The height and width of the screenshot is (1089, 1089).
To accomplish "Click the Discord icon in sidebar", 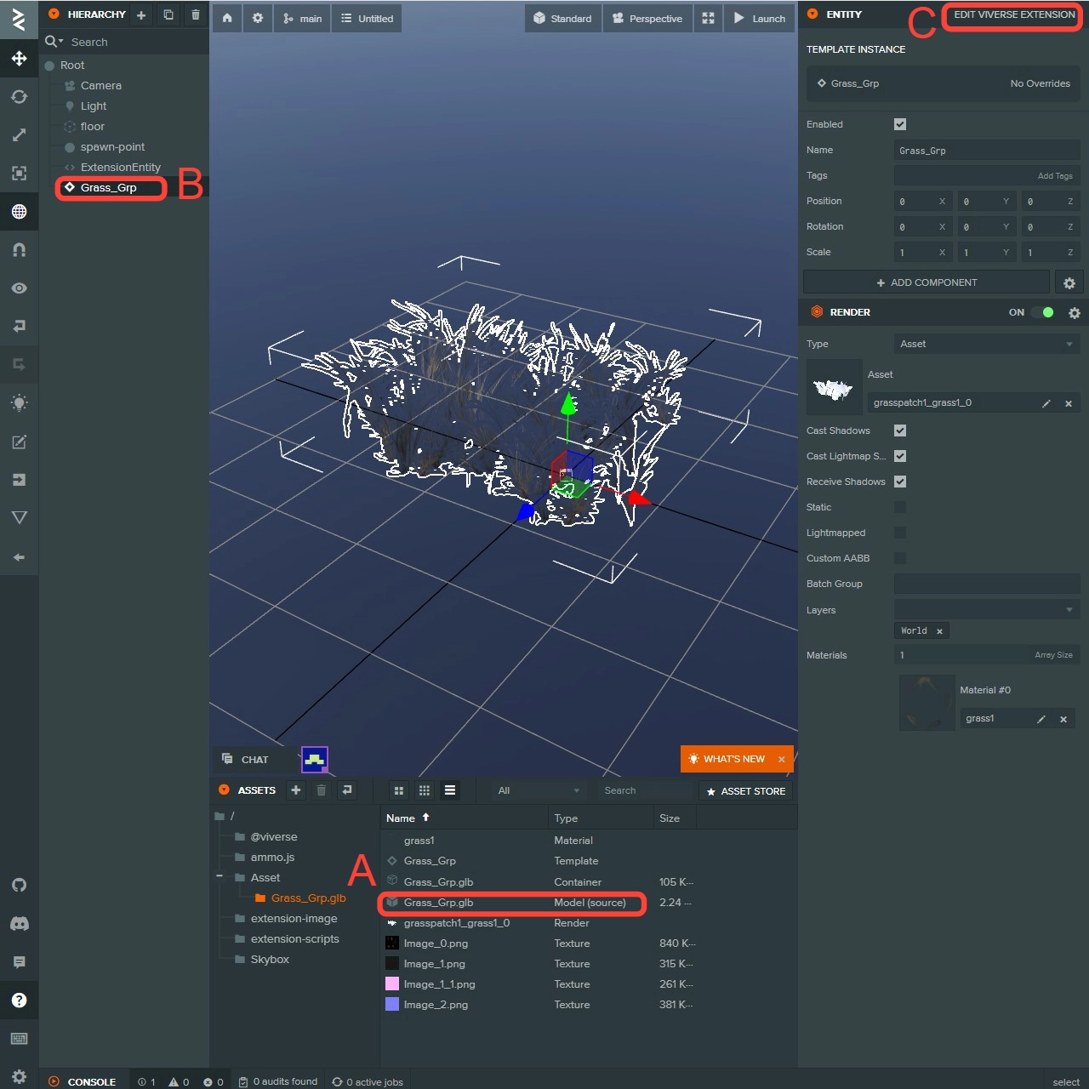I will (x=19, y=924).
